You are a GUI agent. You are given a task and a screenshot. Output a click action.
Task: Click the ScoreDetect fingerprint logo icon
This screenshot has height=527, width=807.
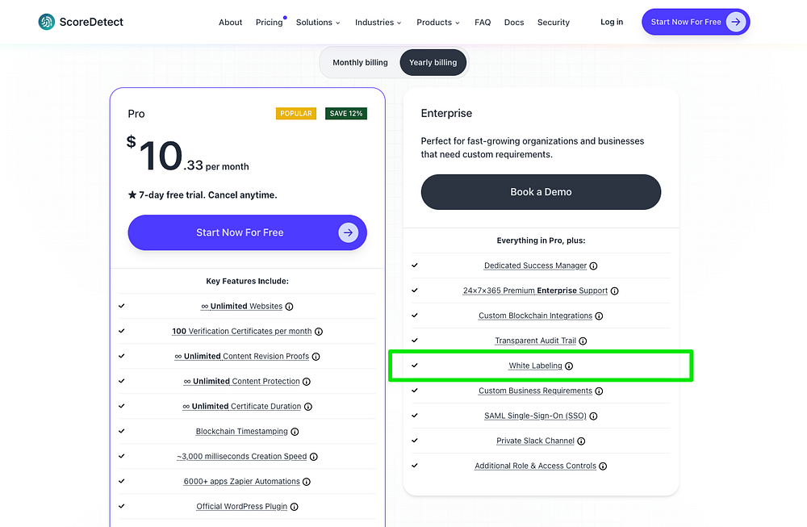[46, 22]
